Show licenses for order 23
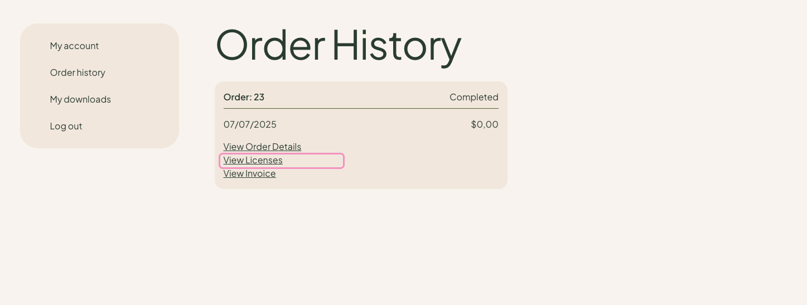 (x=253, y=160)
